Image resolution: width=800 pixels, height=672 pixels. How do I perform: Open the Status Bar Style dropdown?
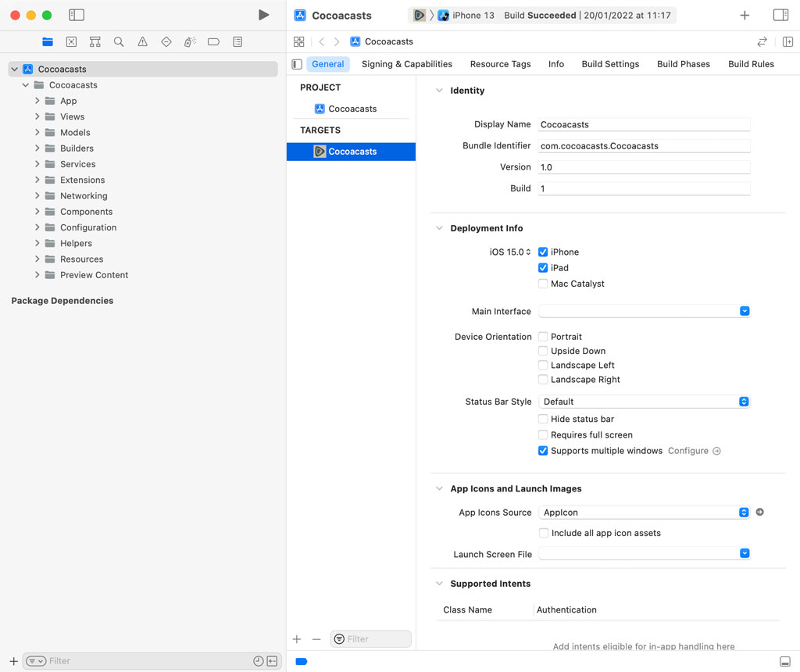click(645, 402)
